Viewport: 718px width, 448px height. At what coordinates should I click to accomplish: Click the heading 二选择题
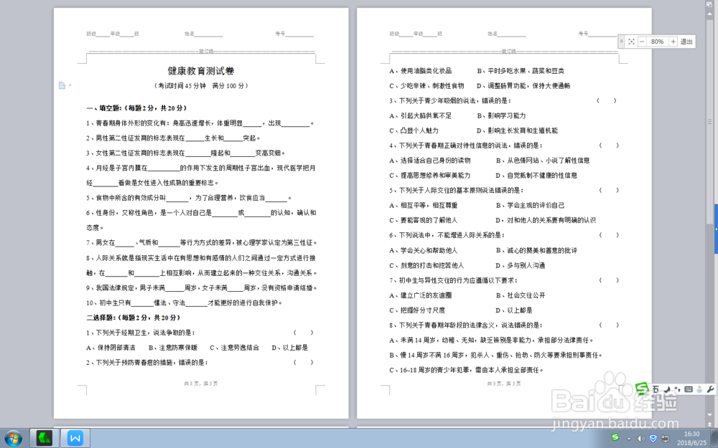point(134,318)
